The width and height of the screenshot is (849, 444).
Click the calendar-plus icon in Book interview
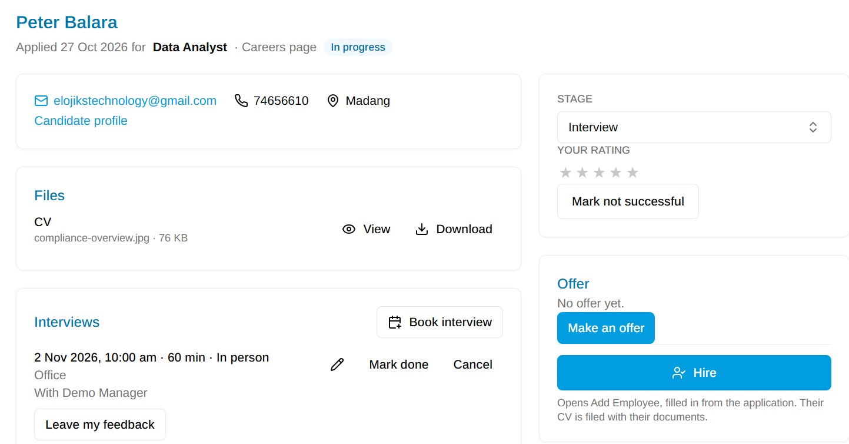(x=395, y=322)
